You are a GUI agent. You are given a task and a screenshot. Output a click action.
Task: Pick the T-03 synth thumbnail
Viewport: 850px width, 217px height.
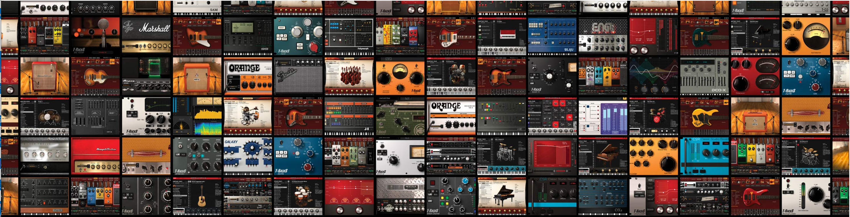(806, 7)
